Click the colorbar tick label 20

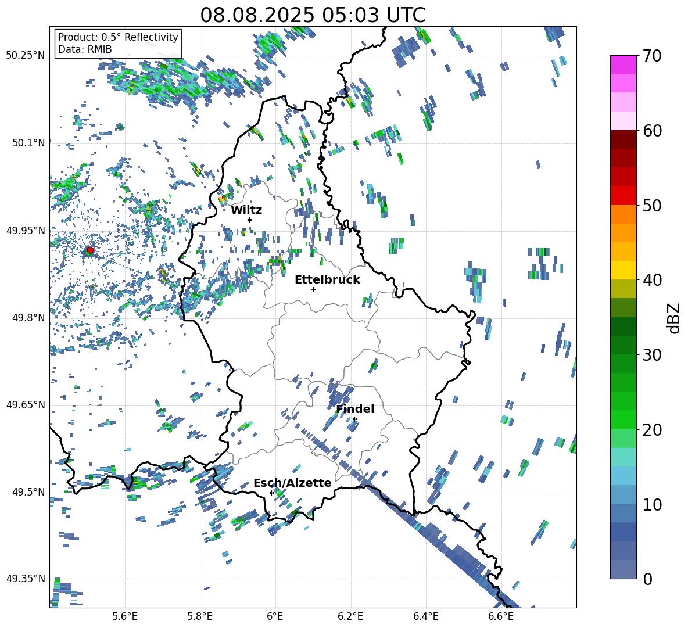pyautogui.click(x=652, y=430)
